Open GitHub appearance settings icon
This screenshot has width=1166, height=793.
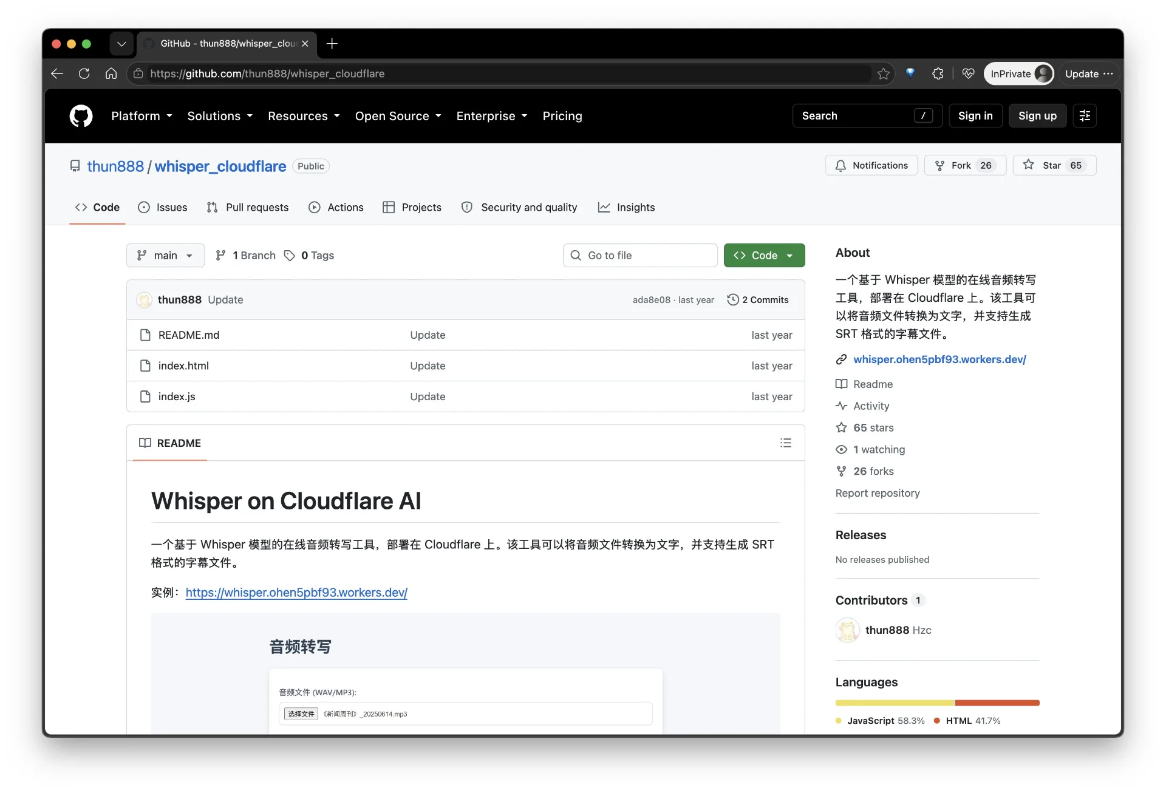(1085, 116)
